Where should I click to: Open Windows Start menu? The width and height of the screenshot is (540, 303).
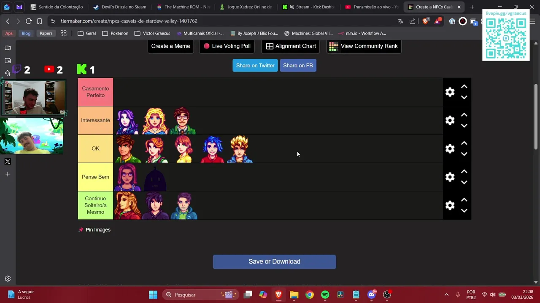tap(153, 295)
